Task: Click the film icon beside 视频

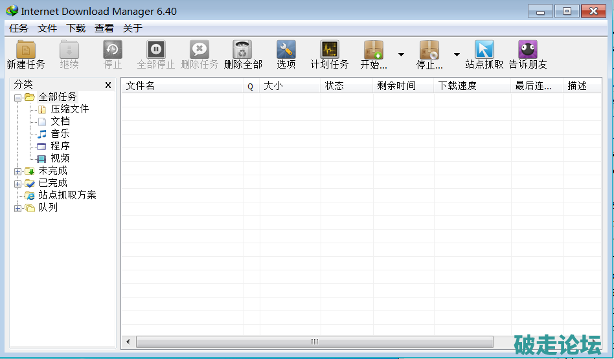Action: click(x=41, y=158)
